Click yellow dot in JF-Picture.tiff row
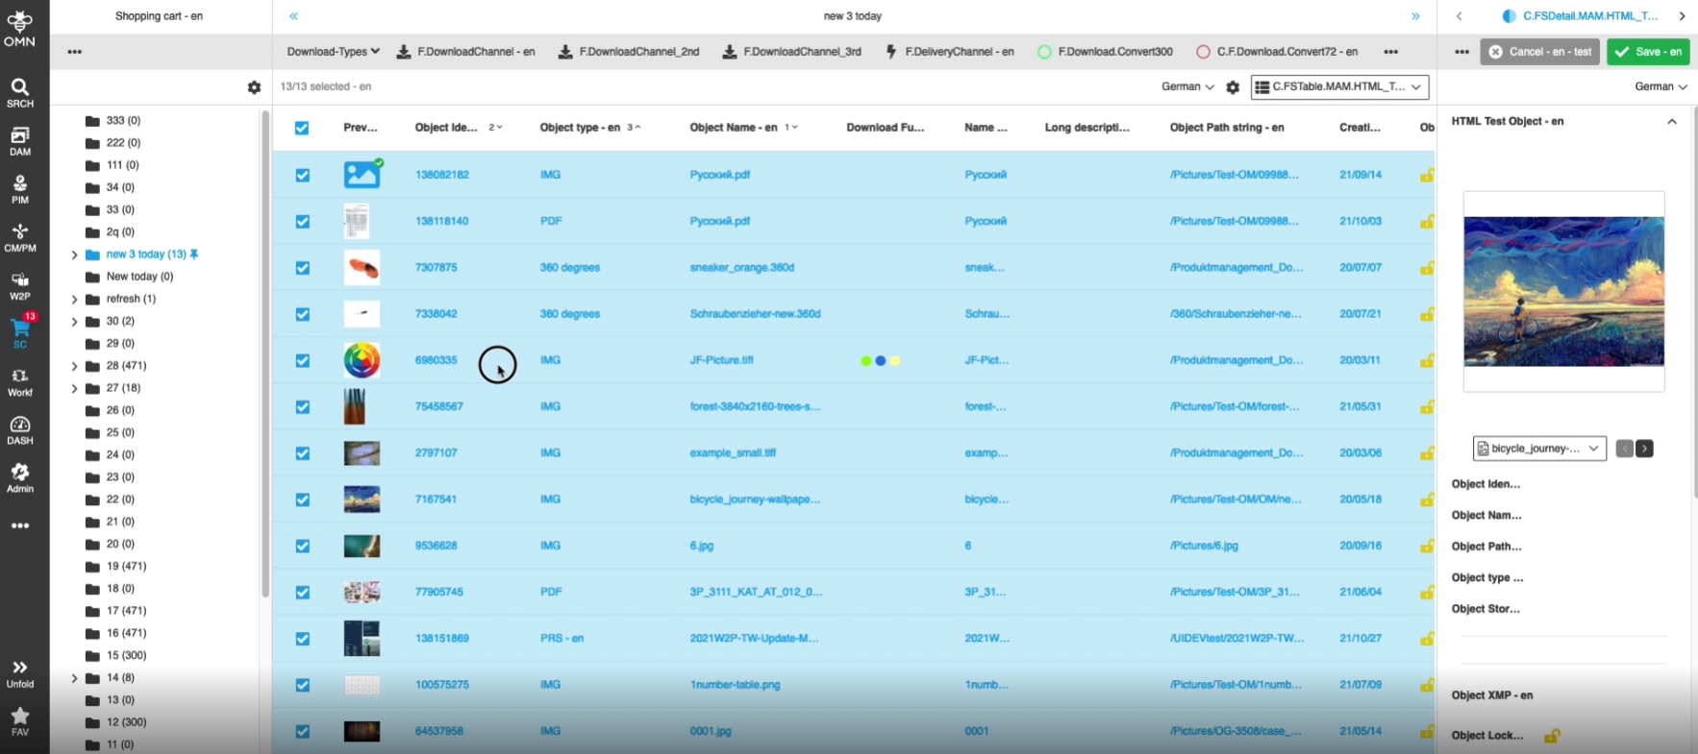 pyautogui.click(x=895, y=361)
